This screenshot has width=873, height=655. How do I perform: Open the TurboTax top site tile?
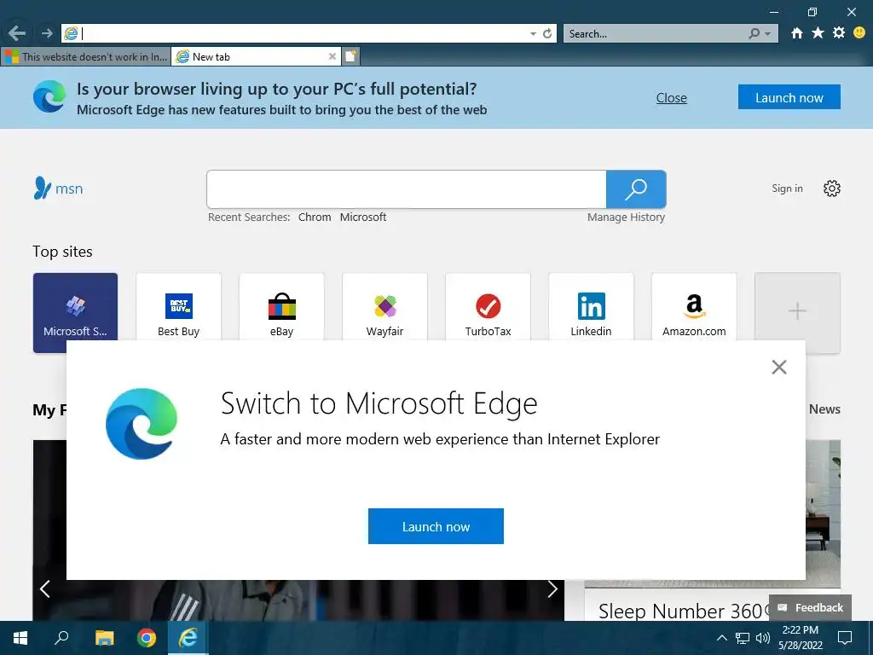[x=488, y=307]
